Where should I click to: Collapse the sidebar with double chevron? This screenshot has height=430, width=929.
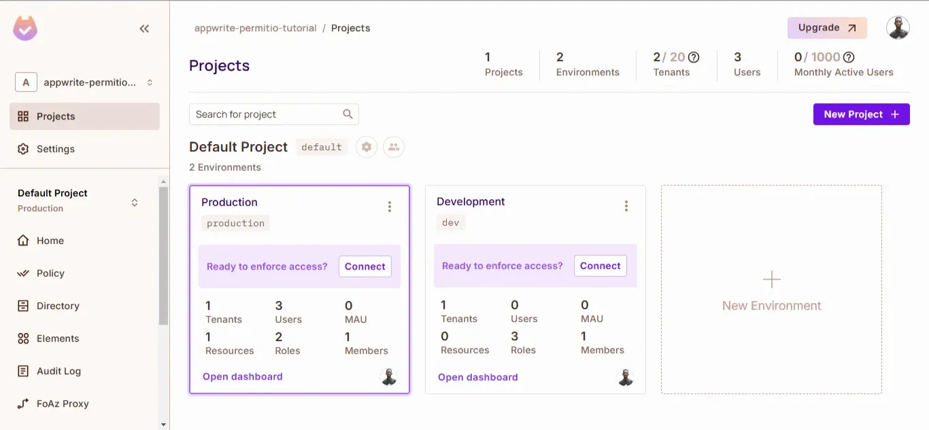tap(144, 29)
